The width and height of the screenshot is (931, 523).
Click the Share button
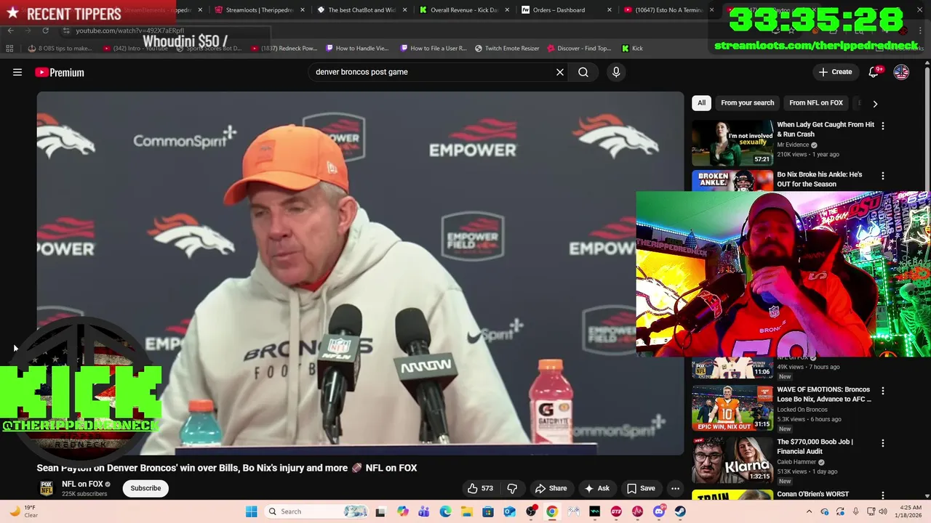click(551, 488)
